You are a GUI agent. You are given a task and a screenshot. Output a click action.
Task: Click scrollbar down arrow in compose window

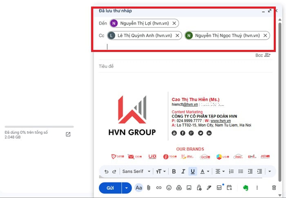pyautogui.click(x=280, y=195)
